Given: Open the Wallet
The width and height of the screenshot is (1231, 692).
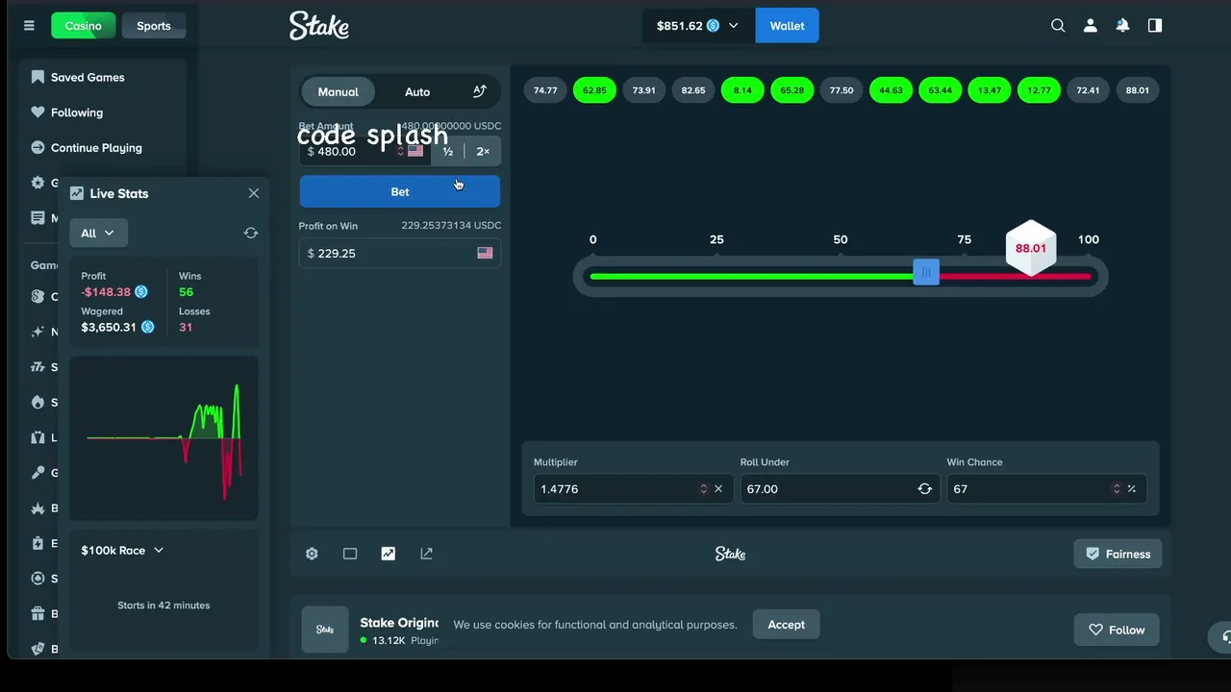Looking at the screenshot, I should (x=787, y=26).
